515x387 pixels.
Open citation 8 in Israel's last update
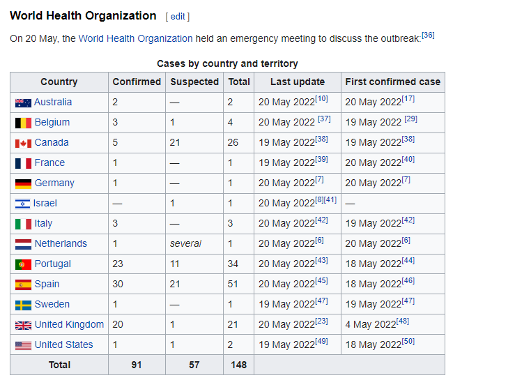pyautogui.click(x=320, y=199)
